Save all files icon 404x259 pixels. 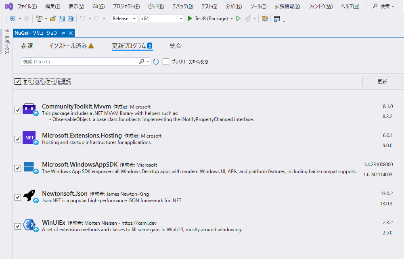pos(70,19)
